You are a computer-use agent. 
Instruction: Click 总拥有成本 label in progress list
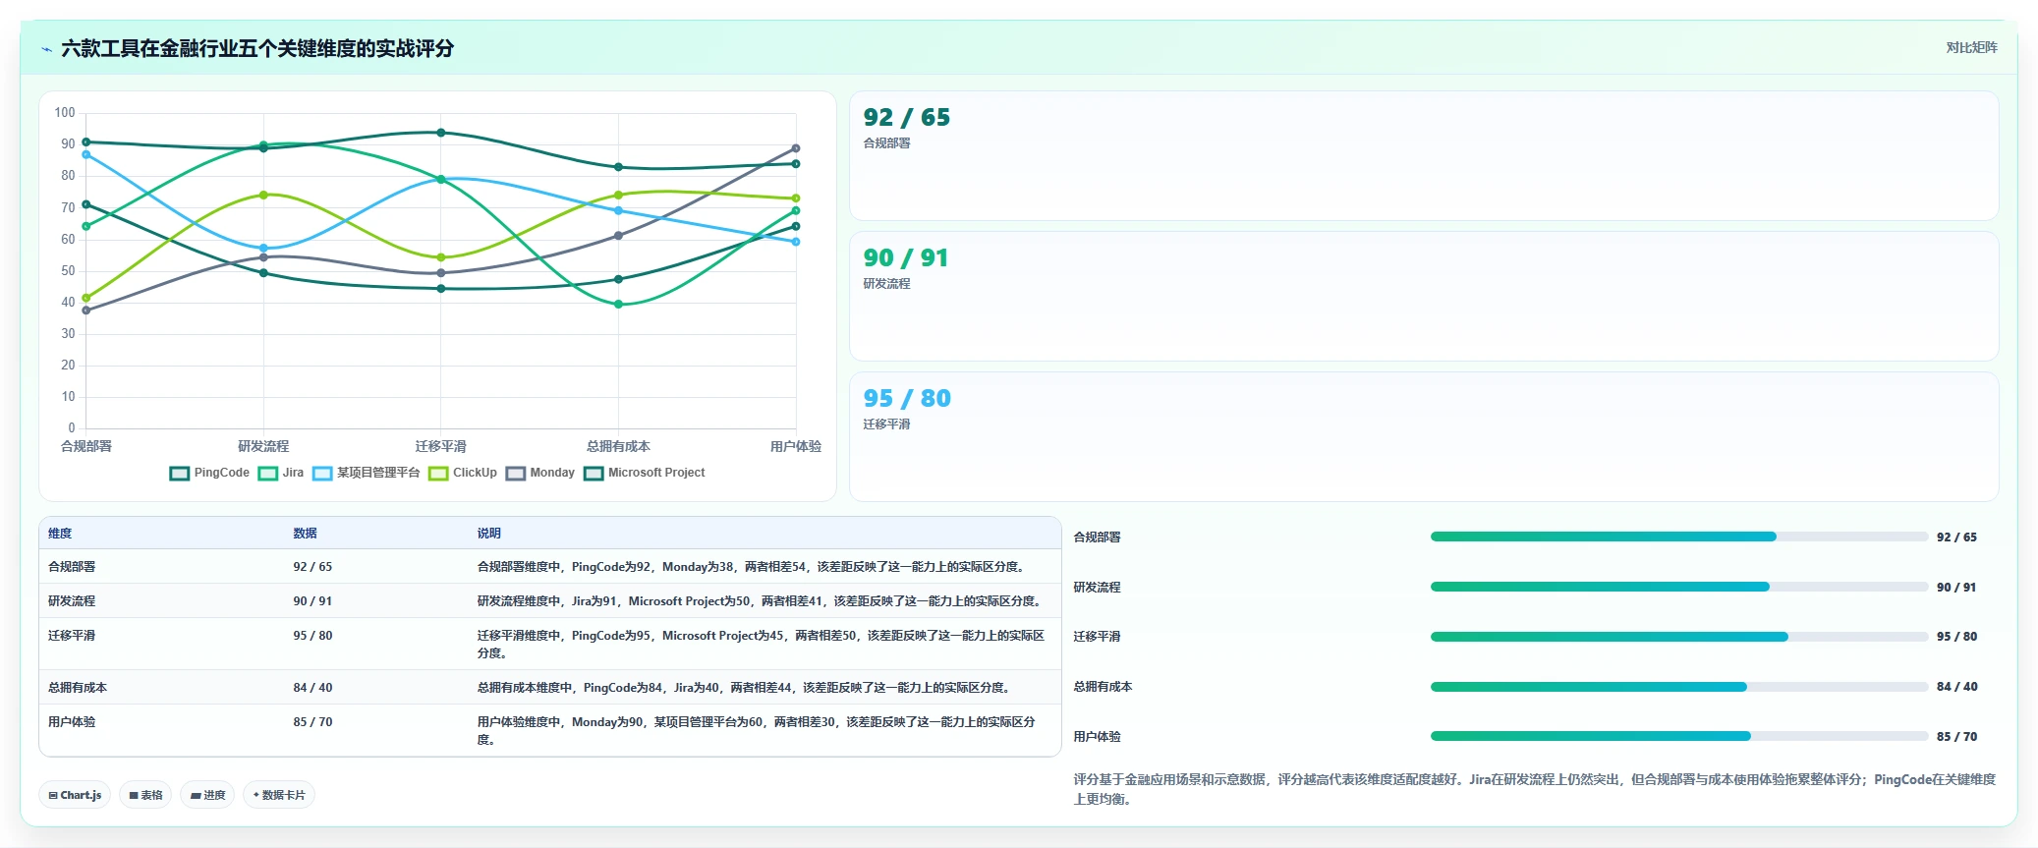coord(1103,687)
